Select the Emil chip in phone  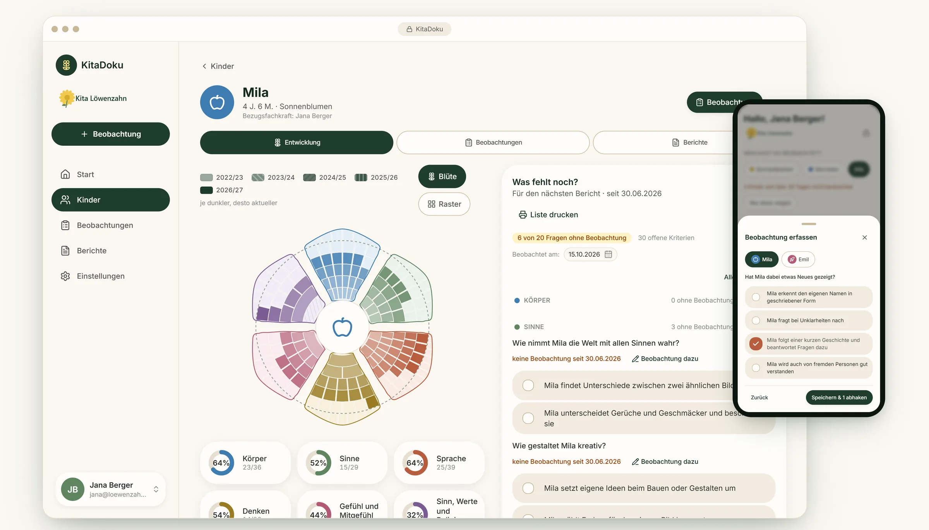(x=798, y=259)
